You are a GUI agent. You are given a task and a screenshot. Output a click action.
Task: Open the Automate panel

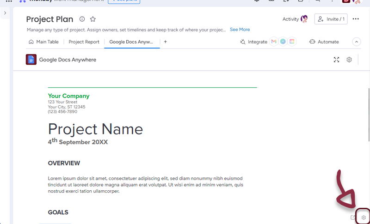(x=324, y=42)
